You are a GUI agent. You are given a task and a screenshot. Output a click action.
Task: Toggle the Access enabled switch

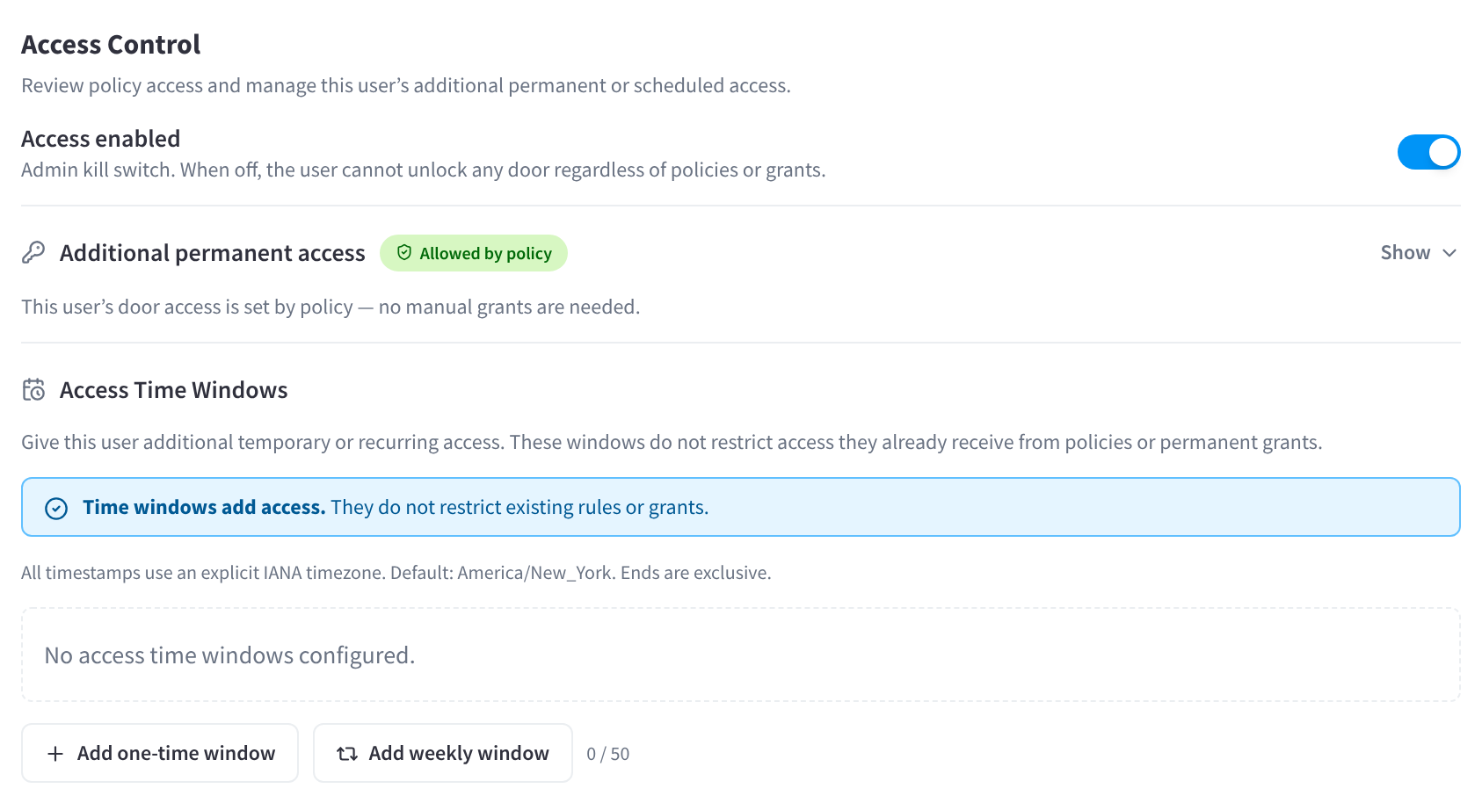1428,152
